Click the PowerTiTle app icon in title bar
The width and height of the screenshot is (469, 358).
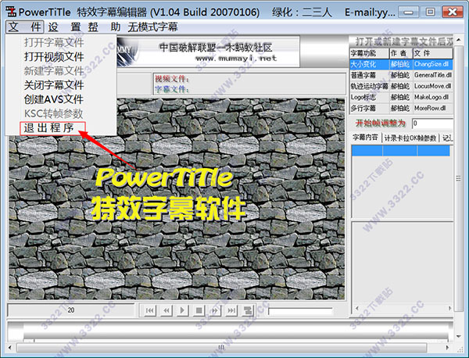pos(12,12)
